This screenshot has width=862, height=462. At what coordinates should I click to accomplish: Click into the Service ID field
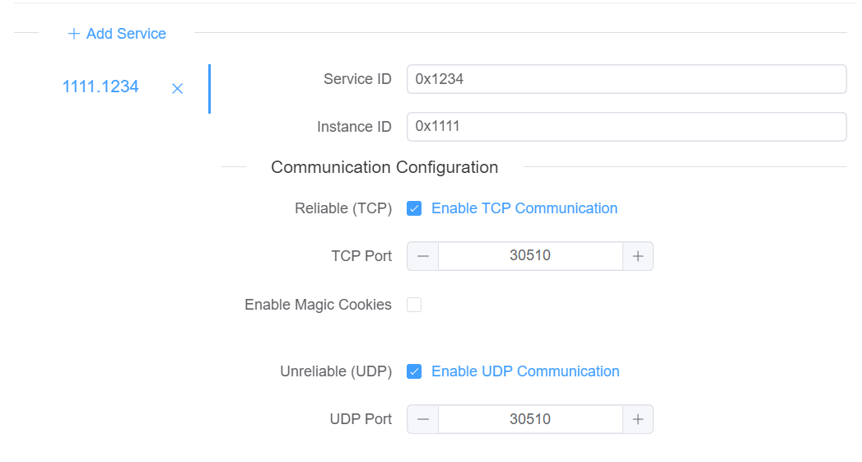(x=627, y=79)
